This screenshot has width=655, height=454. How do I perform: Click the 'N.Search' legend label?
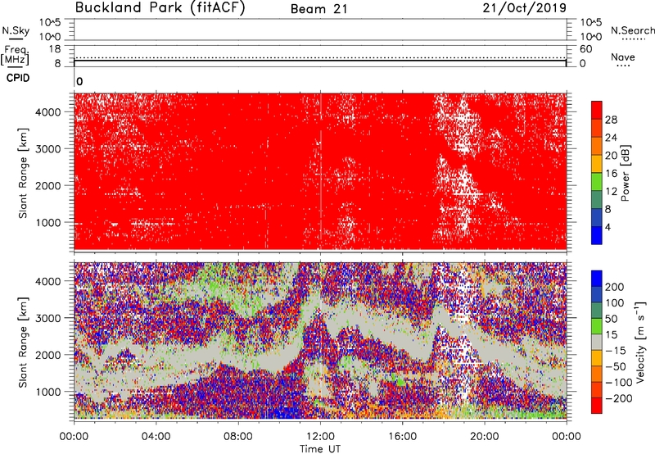click(632, 30)
